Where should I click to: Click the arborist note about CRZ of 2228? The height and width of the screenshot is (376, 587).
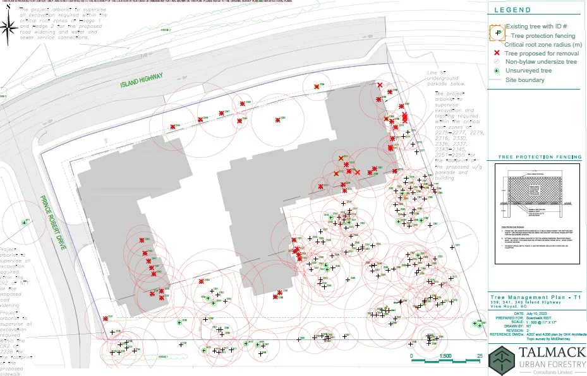16,343
